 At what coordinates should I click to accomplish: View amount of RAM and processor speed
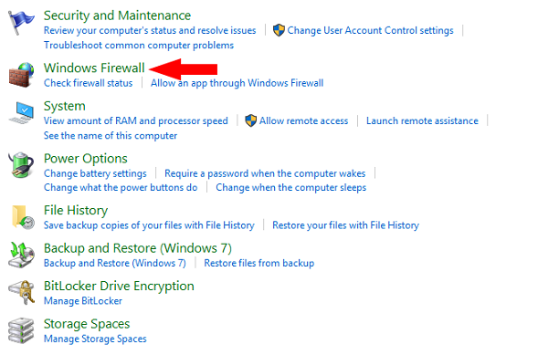pos(135,120)
